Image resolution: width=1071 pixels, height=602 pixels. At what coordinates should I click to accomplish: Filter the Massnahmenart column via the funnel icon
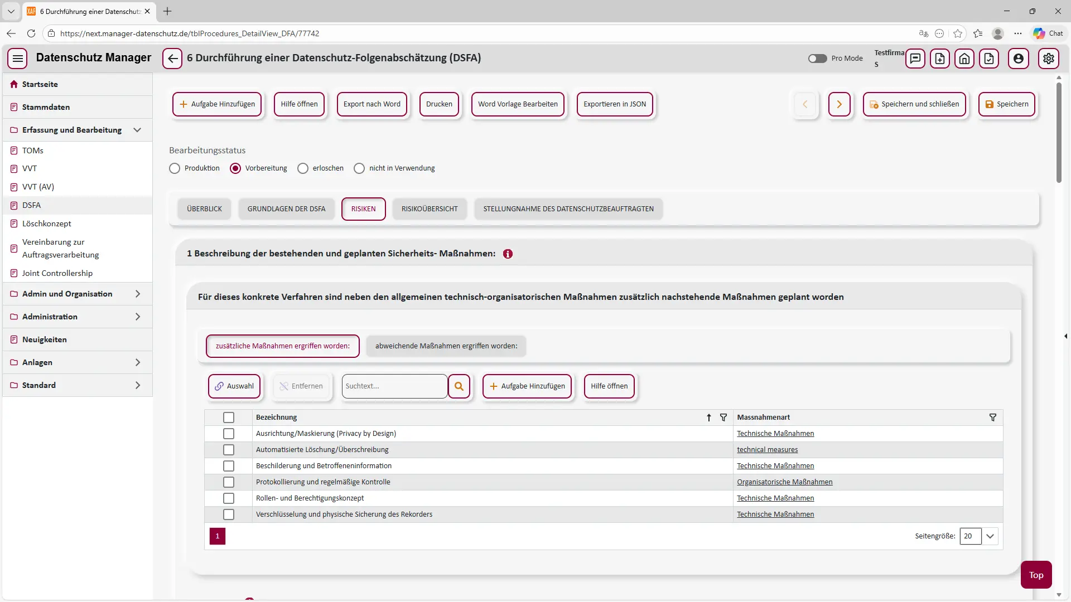pos(993,417)
